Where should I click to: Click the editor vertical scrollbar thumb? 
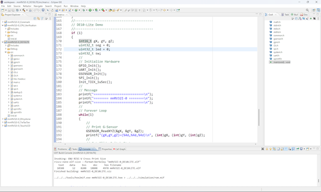[259, 117]
